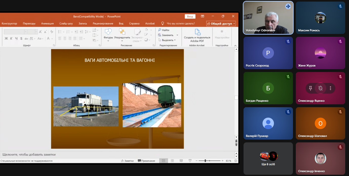Open the Comments (Примечания) pane
349x176 pixels.
tap(146, 161)
